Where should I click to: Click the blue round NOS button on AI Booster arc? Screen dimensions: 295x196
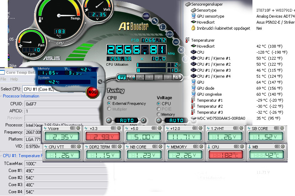(x=146, y=16)
